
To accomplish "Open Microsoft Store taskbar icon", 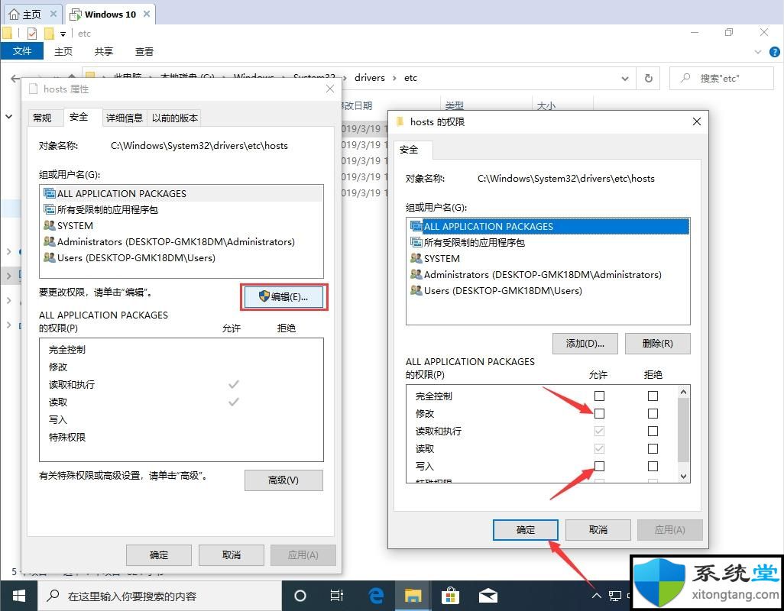I will [x=451, y=596].
